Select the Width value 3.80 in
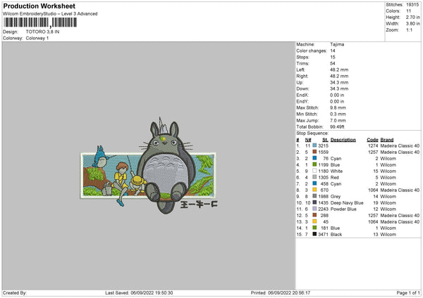The image size is (423, 298). pyautogui.click(x=413, y=24)
